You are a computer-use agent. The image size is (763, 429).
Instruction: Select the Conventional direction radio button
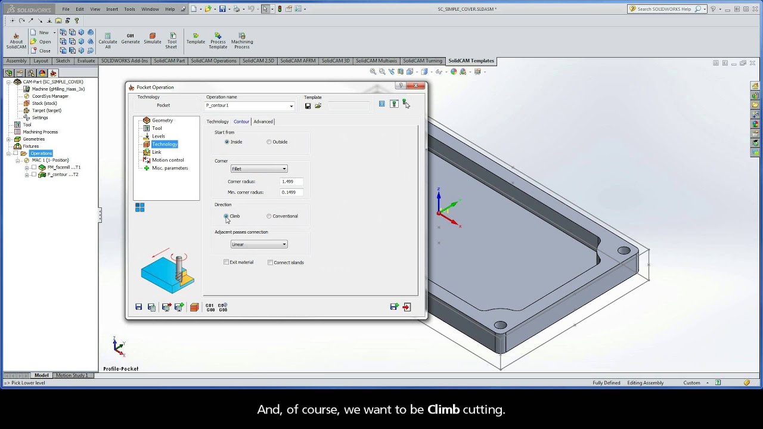(x=269, y=216)
